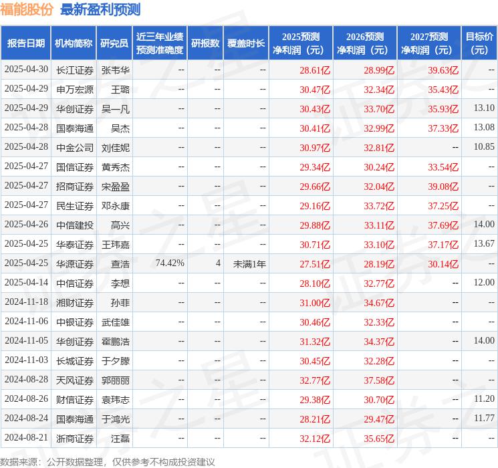Click the 最新盈利预测 heading
The image size is (498, 468).
point(100,9)
